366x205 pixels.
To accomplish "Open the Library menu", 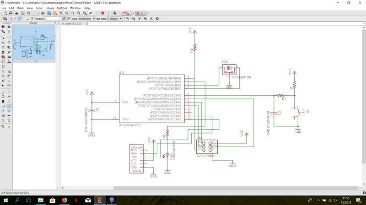I will pyautogui.click(x=50, y=8).
